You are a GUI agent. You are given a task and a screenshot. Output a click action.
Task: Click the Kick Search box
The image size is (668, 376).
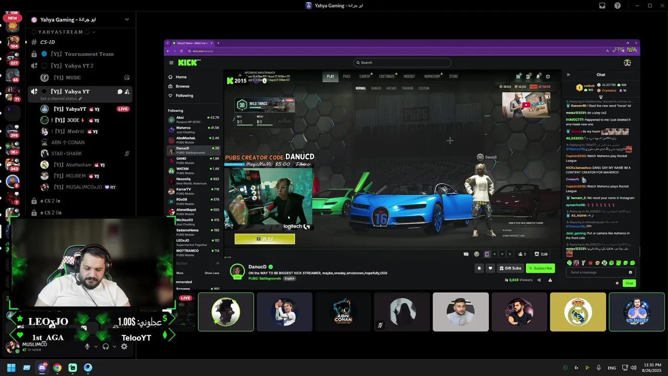point(402,63)
